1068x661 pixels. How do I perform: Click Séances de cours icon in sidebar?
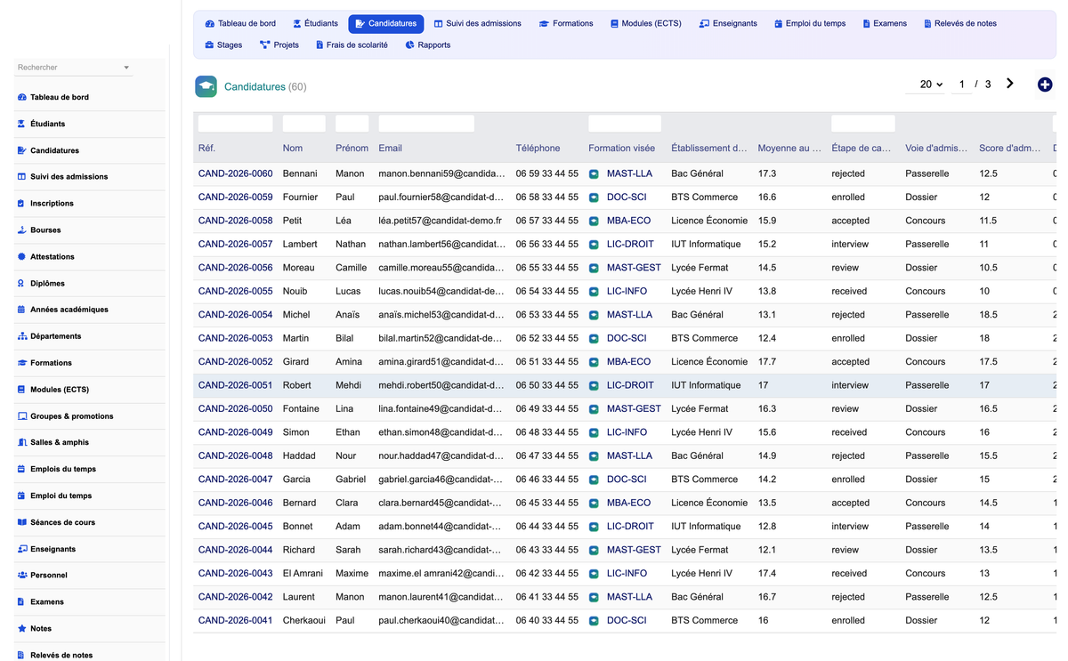22,522
